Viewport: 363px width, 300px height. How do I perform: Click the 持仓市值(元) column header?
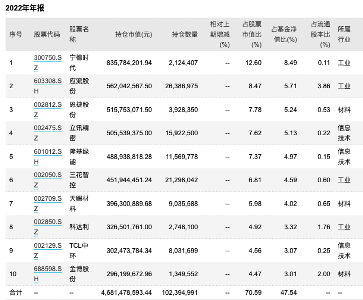pyautogui.click(x=133, y=34)
